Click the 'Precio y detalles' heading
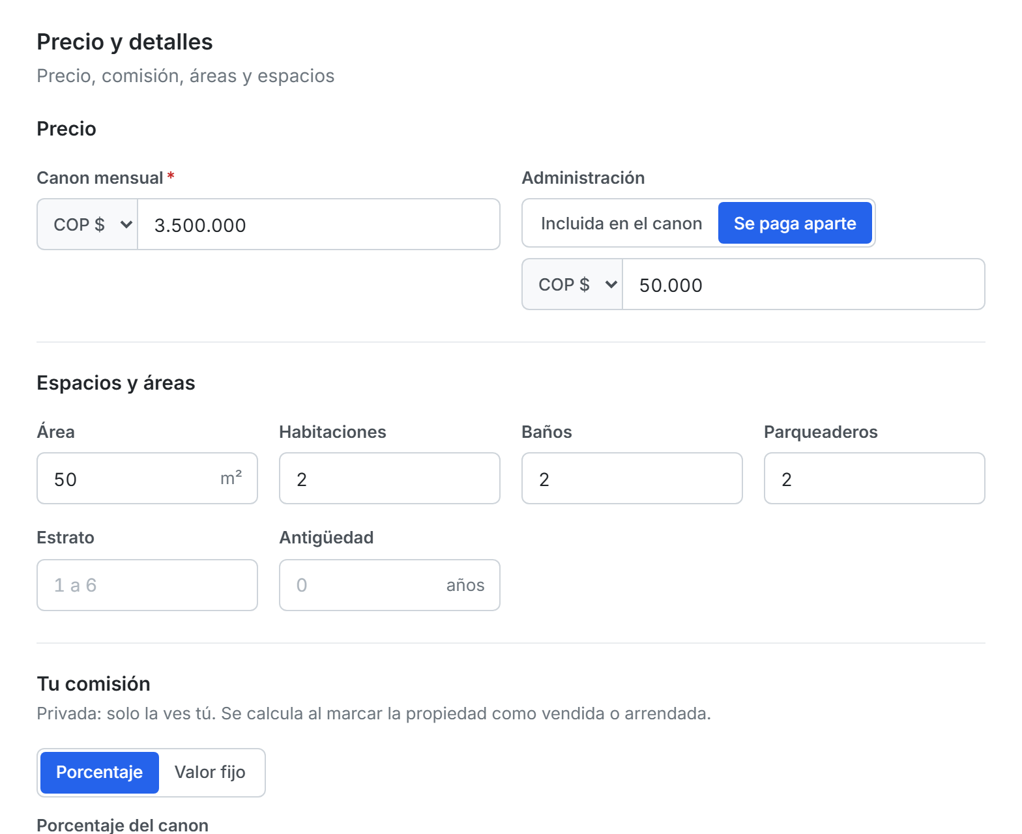Screen dimensions: 1022x834 124,42
